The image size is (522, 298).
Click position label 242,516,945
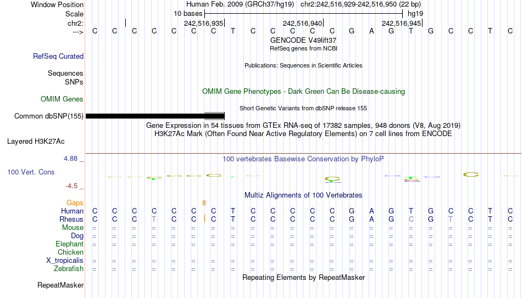pos(401,23)
